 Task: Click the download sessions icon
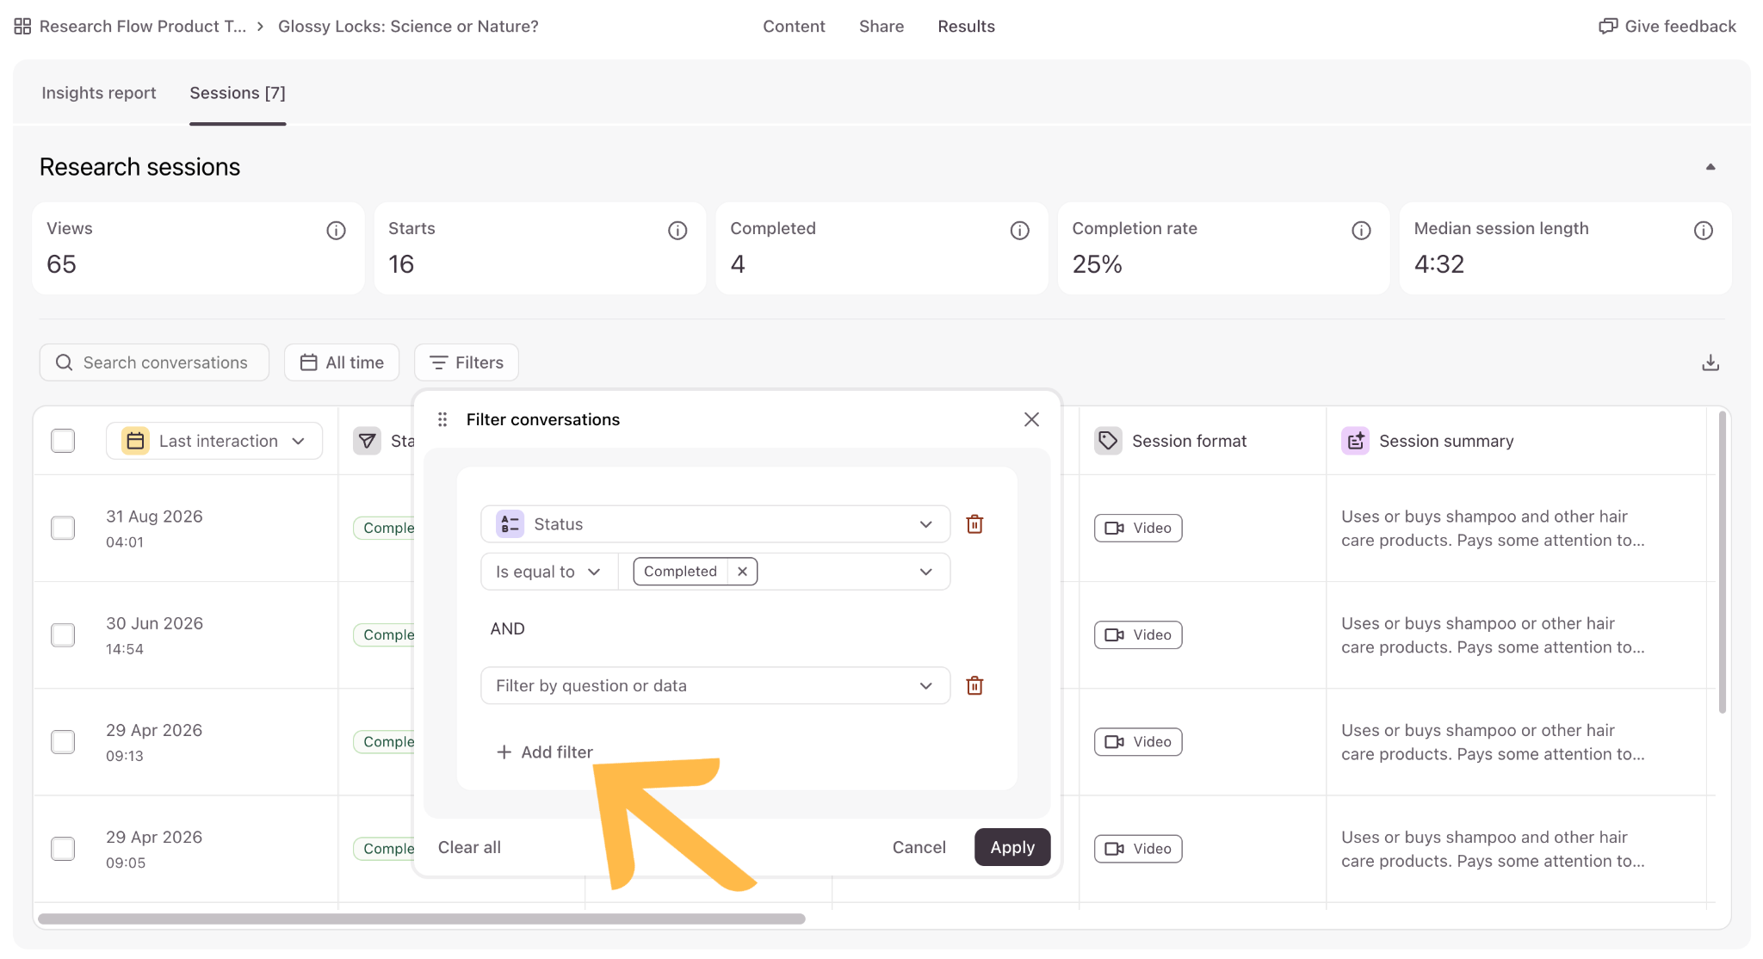[x=1710, y=362]
